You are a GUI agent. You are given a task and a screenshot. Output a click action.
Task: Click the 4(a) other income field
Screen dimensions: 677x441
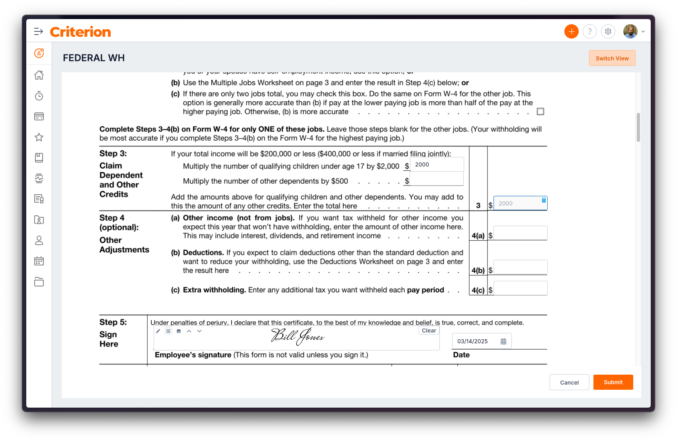520,233
